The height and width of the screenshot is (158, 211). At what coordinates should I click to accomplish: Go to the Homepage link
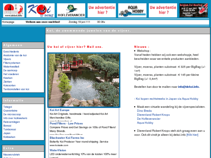coord(8,22)
